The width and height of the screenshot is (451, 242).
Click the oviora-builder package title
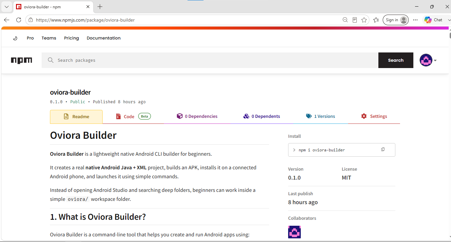70,92
